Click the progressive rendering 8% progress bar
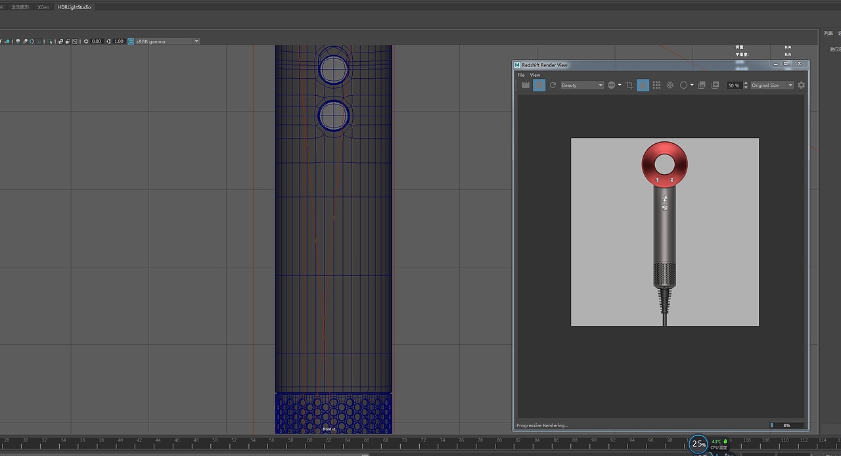Viewport: 841px width, 456px height. [x=787, y=426]
